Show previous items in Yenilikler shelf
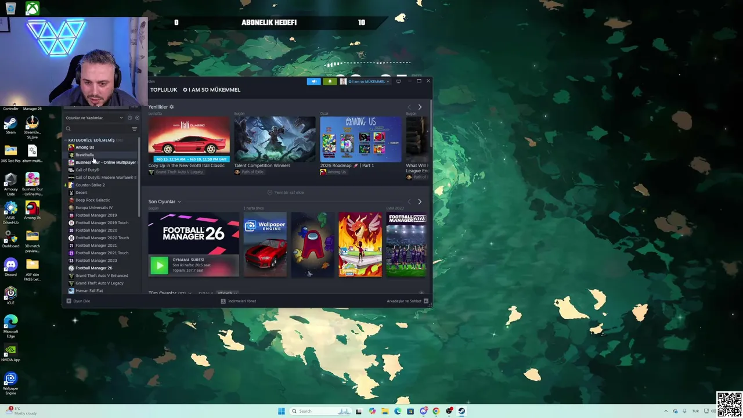 [409, 107]
